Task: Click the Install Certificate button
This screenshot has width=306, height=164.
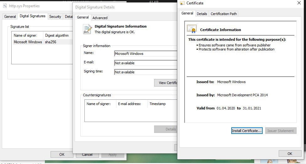Action: click(x=247, y=131)
